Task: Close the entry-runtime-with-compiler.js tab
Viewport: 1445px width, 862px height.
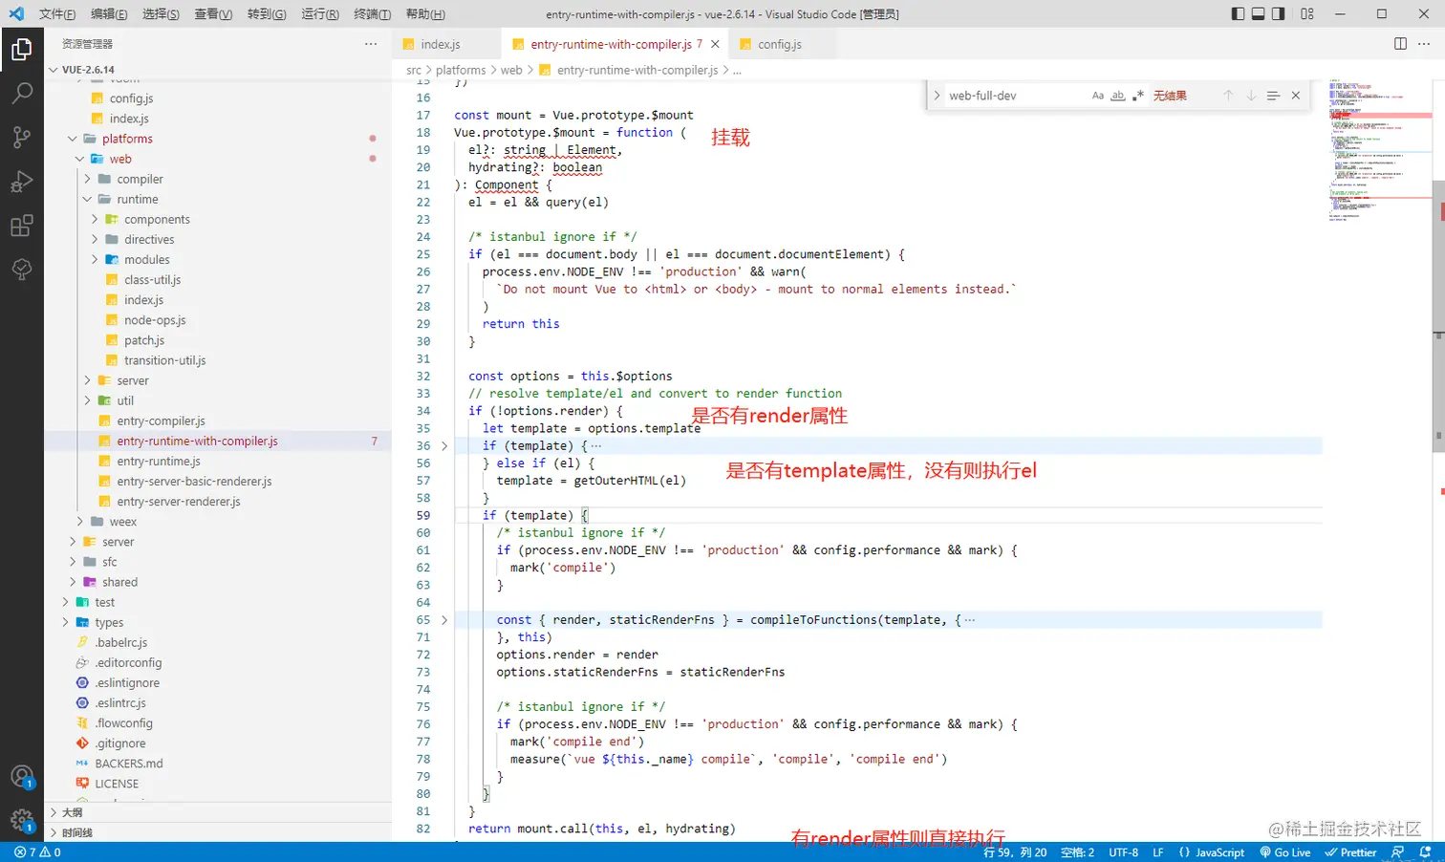Action: click(x=715, y=44)
